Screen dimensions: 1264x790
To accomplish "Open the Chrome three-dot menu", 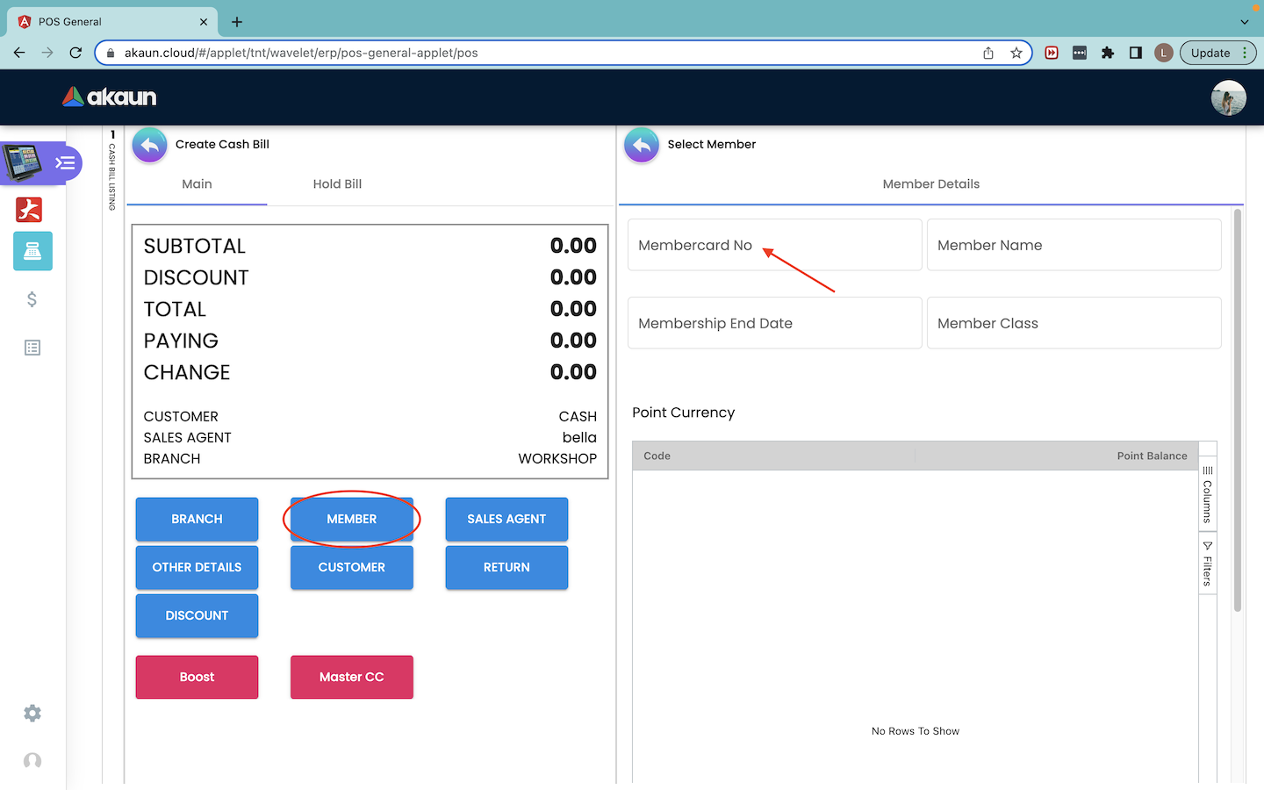I will [1245, 53].
